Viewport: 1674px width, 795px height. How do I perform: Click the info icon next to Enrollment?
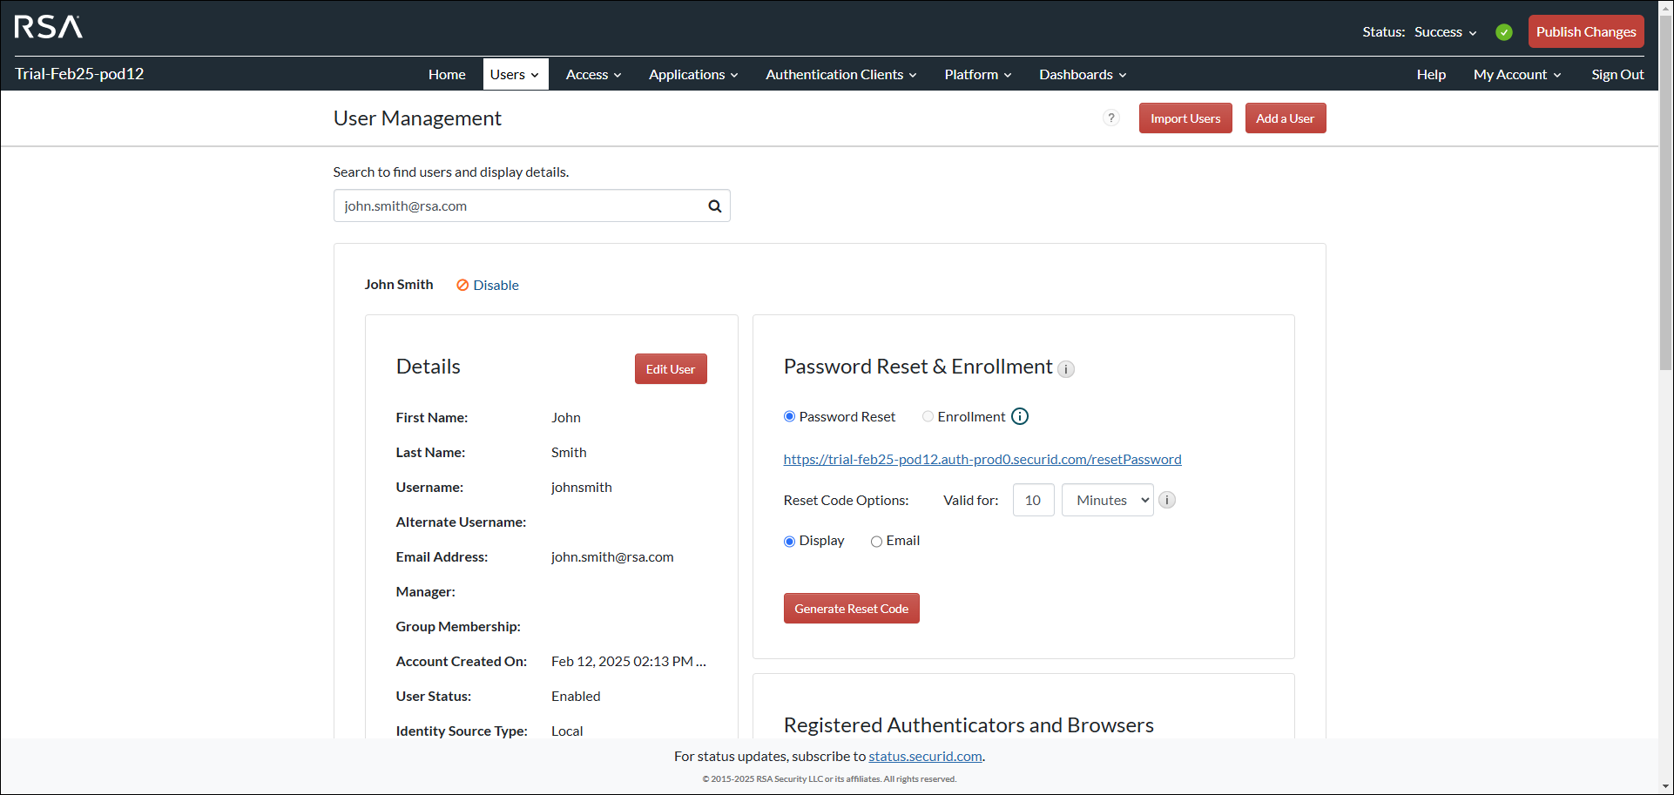(x=1020, y=416)
